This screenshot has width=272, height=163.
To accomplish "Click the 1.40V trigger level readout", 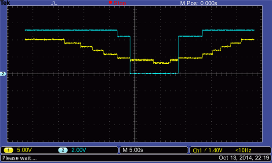I will 215,150.
